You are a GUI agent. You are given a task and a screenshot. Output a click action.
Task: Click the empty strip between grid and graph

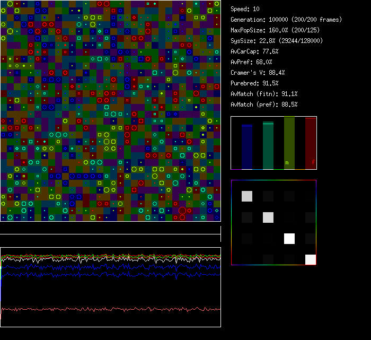[x=110, y=231]
